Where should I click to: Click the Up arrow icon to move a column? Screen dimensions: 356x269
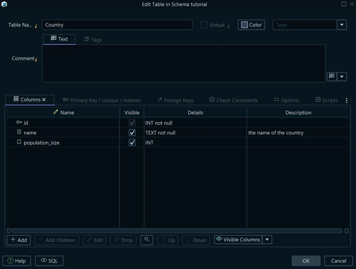tap(167, 240)
